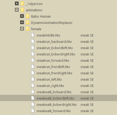Select the Babo Human folder name
The image size is (117, 115).
(41, 17)
